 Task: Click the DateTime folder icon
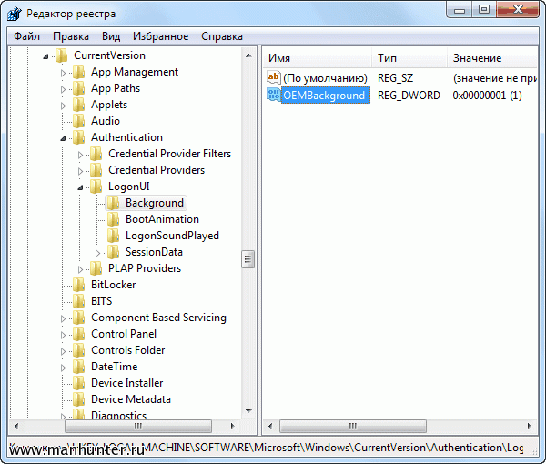point(79,367)
